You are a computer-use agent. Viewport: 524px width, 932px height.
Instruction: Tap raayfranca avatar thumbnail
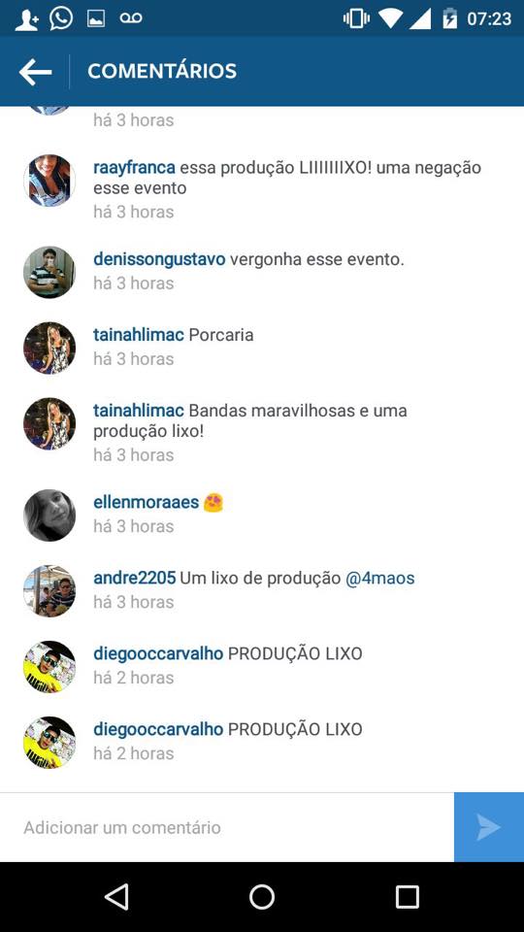click(49, 181)
